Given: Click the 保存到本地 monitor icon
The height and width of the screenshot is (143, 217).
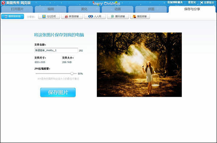Looking at the screenshot, I should 6,16.
